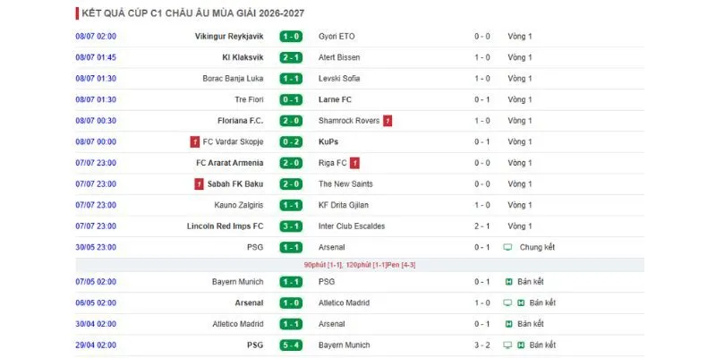
Task: Click the TV icon on the PSG–Bayern Munich 29/04 row
Action: click(507, 345)
